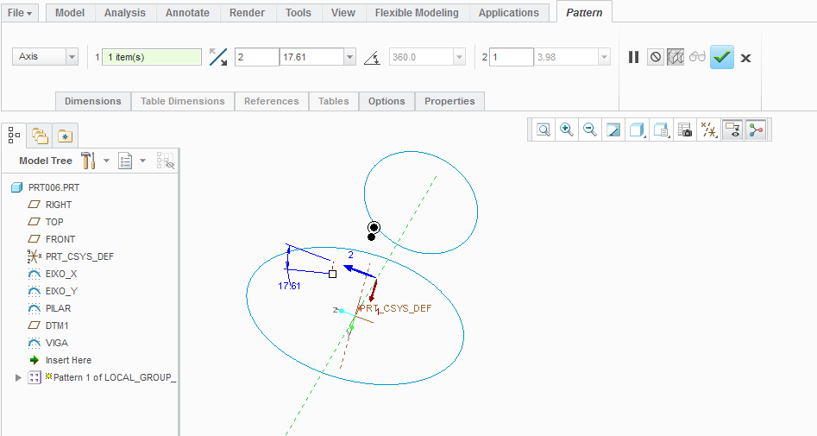This screenshot has height=436, width=817.
Task: Open the Dimensions slide-down panel
Action: tap(93, 101)
